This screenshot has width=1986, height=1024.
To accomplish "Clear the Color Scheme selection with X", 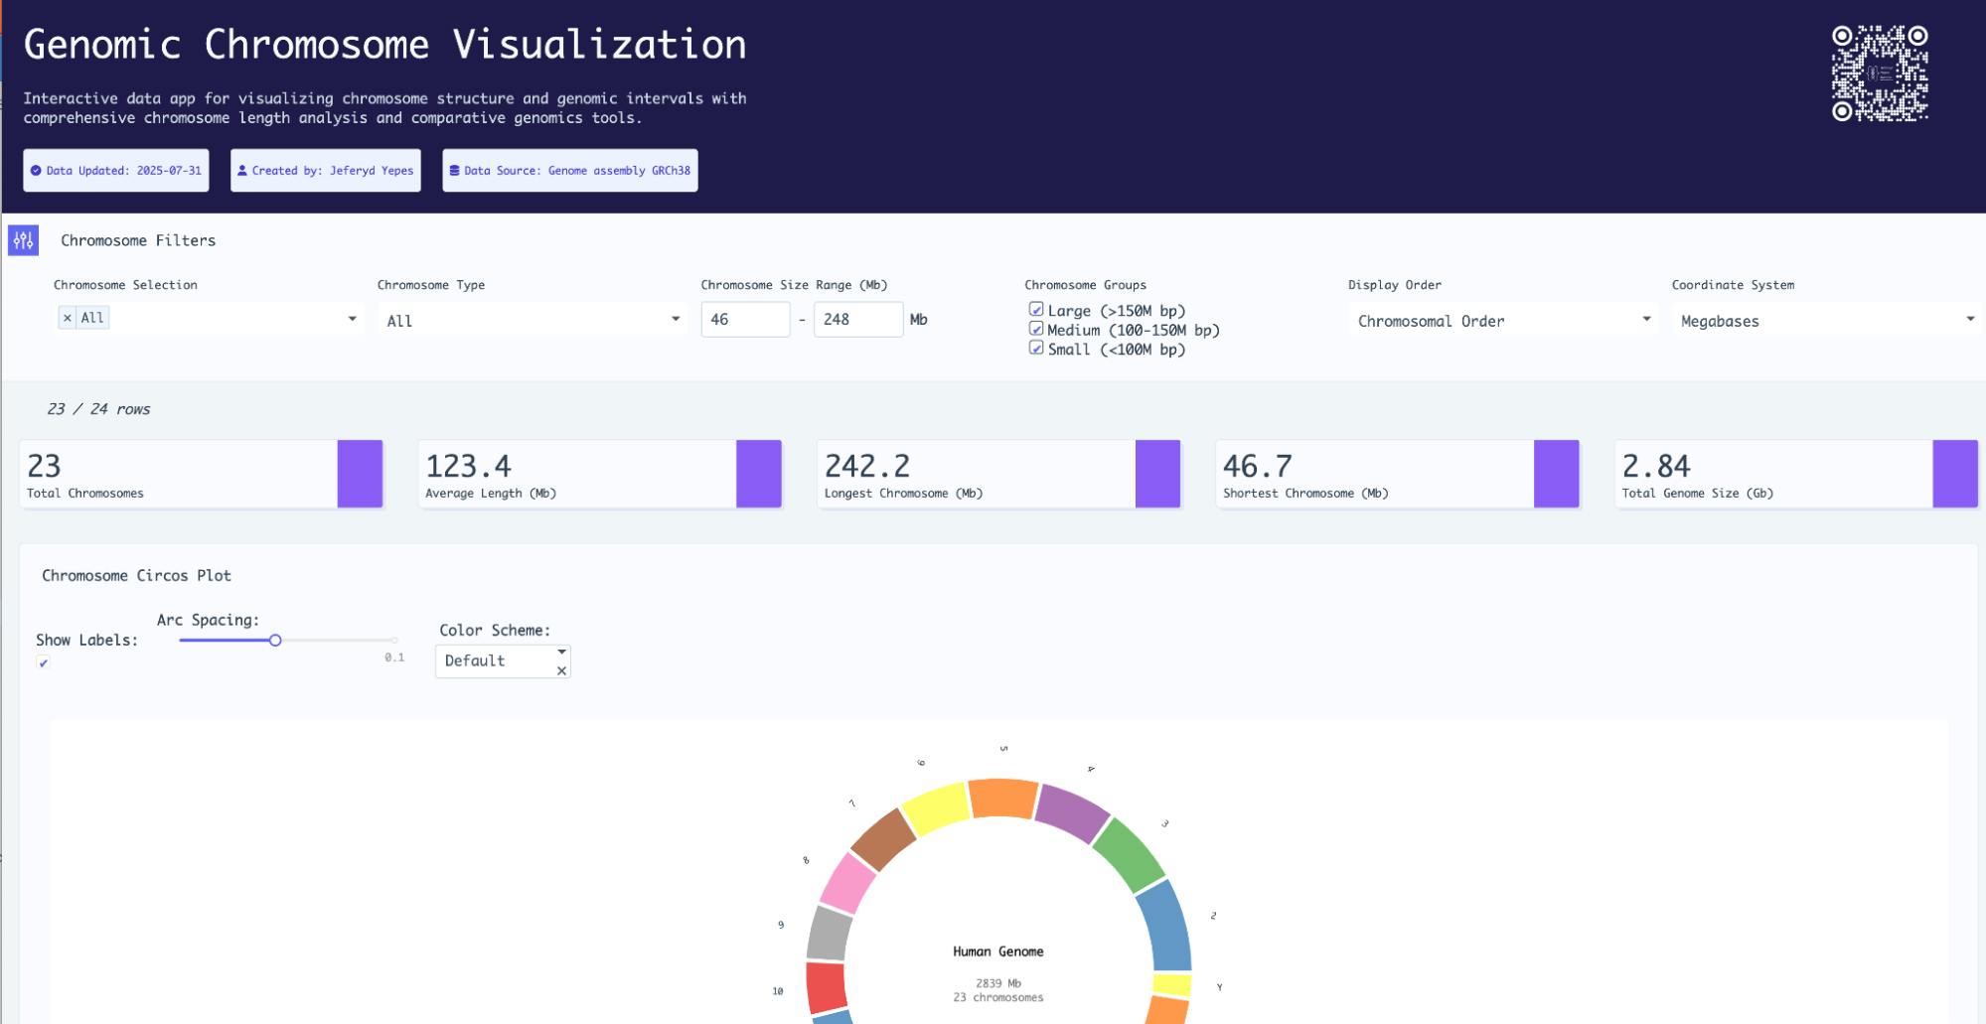I will 561,670.
